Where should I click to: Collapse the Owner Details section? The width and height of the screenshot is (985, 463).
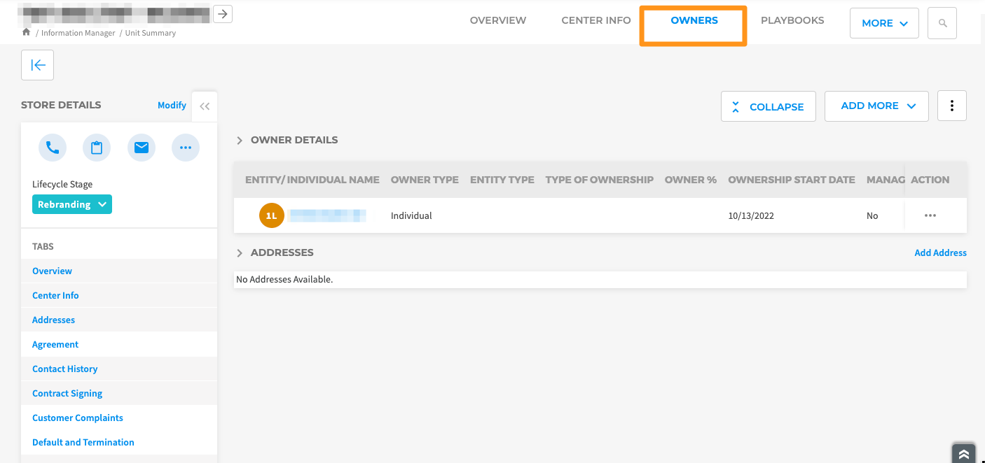click(240, 141)
